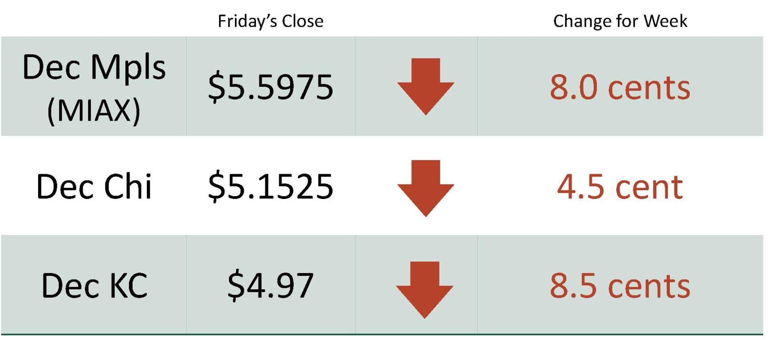Viewport: 779px width, 344px height.
Task: Select the $4.97 closing price
Action: (271, 286)
